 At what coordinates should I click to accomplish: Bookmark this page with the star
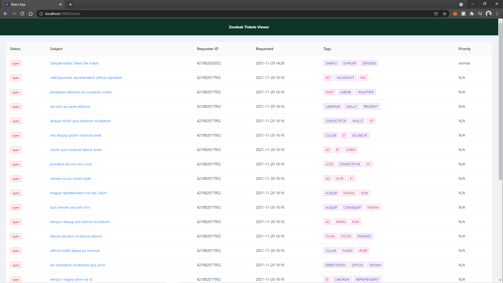pos(445,14)
